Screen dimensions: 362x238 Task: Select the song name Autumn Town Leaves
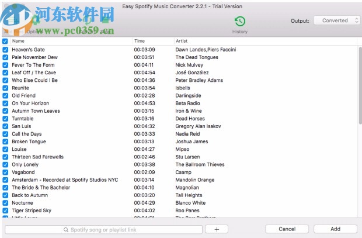tap(36, 111)
